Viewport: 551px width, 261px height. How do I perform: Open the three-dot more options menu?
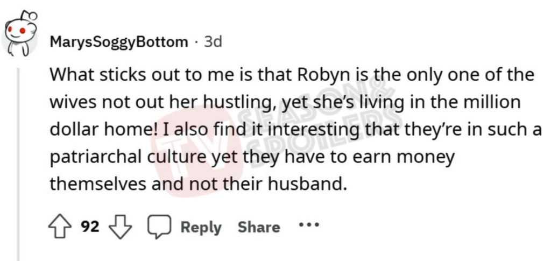(309, 225)
